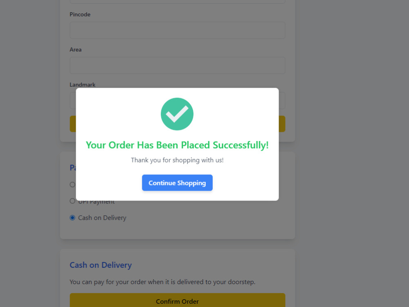409x307 pixels.
Task: Click the partially hidden UPI Payment label
Action: 97,203
